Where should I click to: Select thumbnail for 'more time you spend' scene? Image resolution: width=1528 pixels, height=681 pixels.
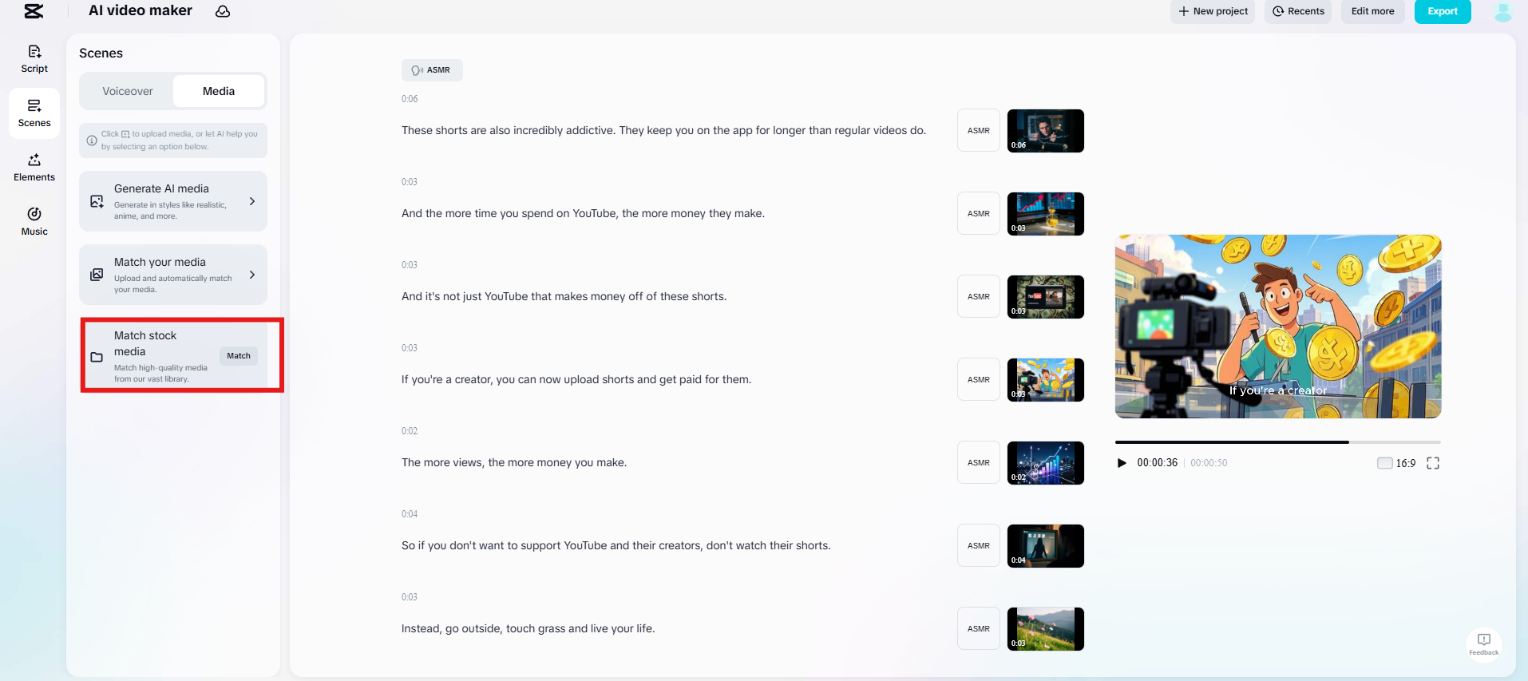(1046, 213)
